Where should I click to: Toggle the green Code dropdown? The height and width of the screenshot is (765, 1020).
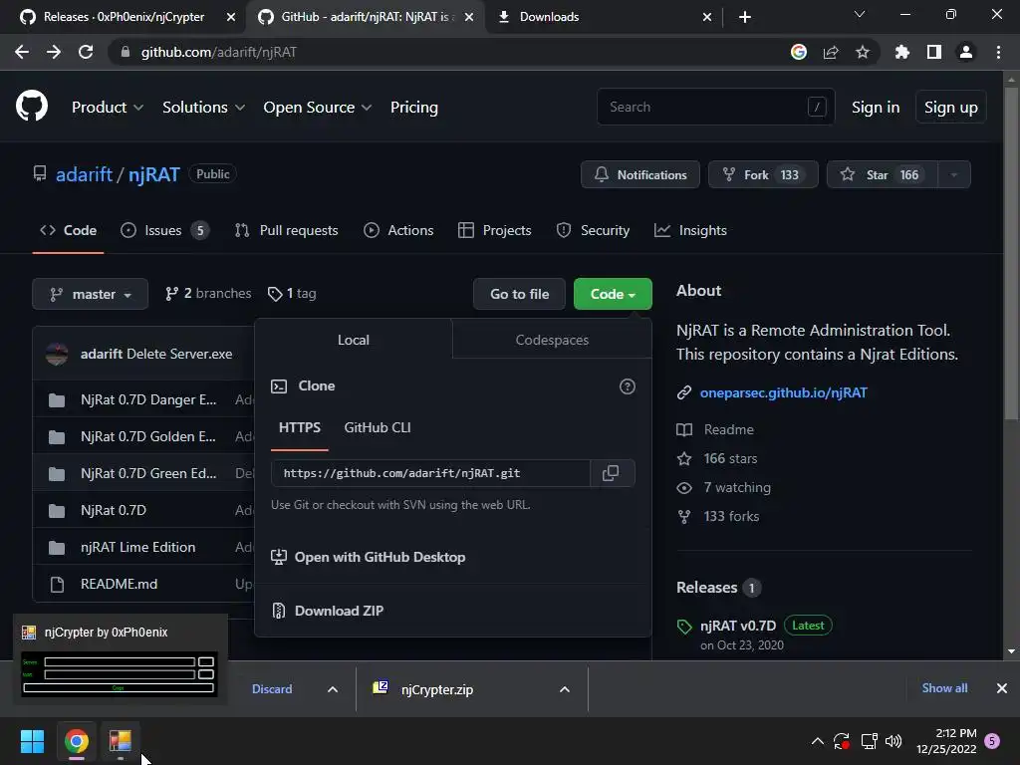click(x=613, y=294)
